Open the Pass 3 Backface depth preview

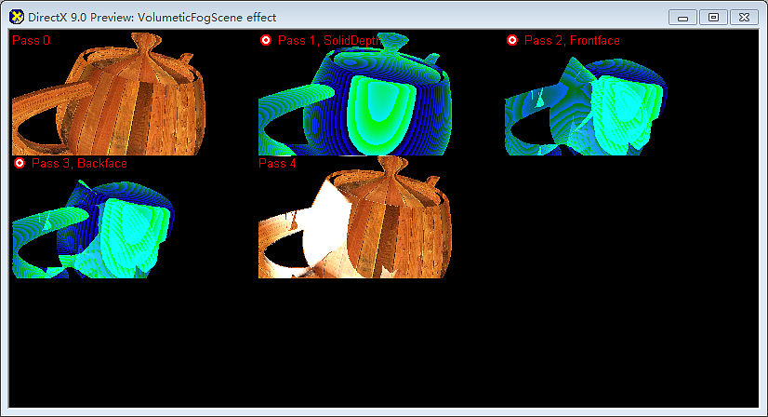(94, 229)
